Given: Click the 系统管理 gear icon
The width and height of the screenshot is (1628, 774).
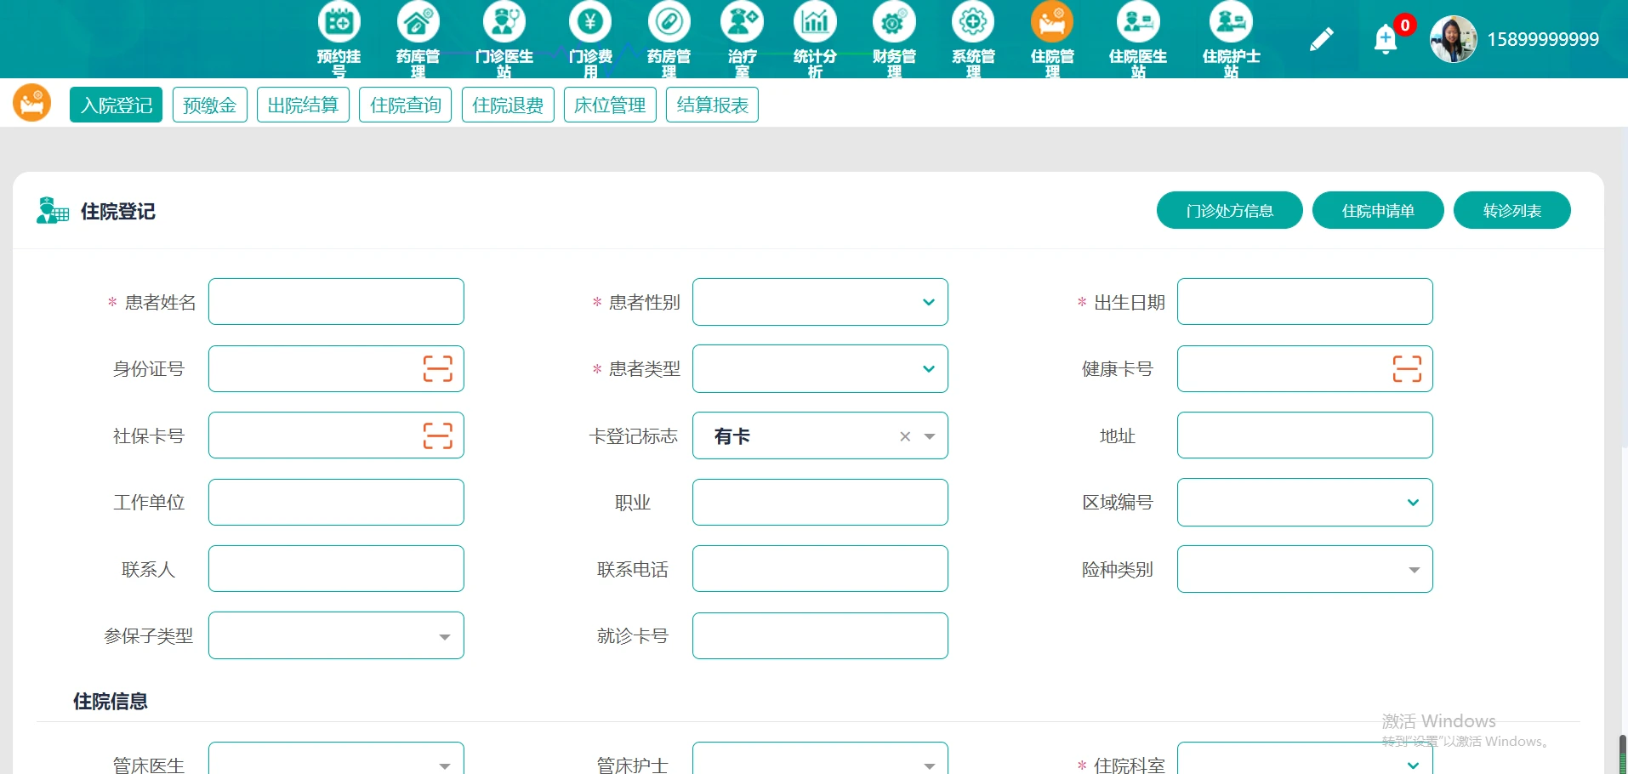Looking at the screenshot, I should pyautogui.click(x=973, y=21).
